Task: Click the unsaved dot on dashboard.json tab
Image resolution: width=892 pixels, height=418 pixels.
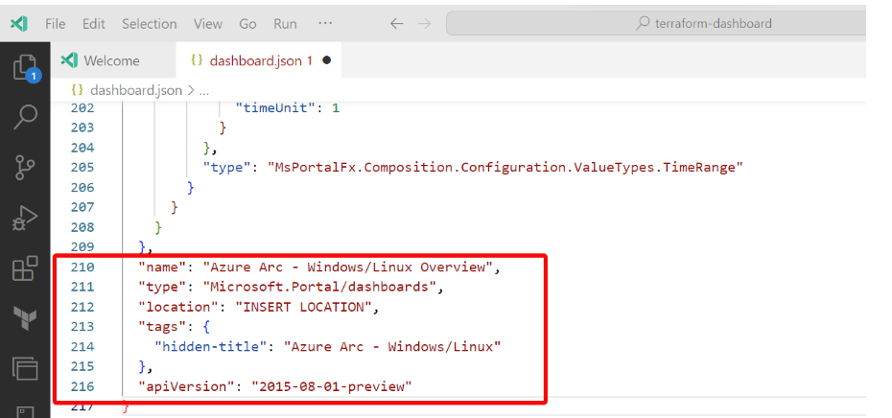Action: point(326,60)
